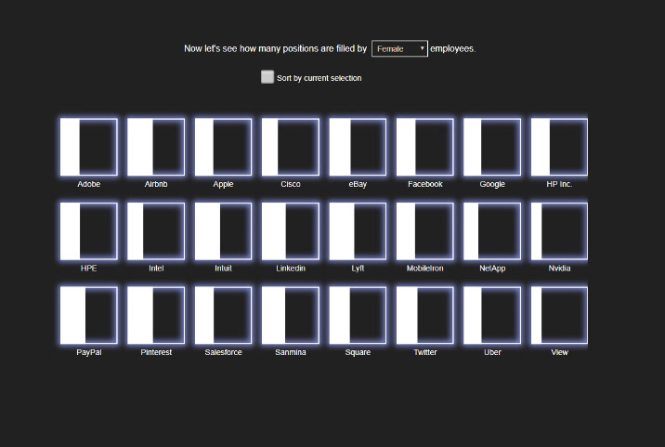Click the 'HPE' label text
Screen dimensions: 665x447
pyautogui.click(x=88, y=269)
